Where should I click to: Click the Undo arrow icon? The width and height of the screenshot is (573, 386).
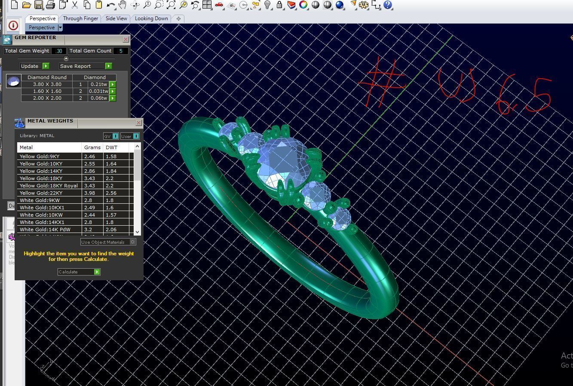[x=110, y=5]
